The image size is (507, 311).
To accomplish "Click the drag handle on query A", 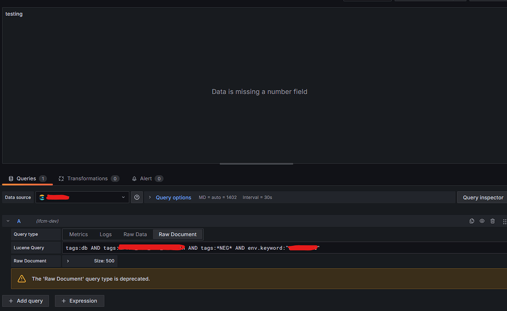I will coord(504,221).
